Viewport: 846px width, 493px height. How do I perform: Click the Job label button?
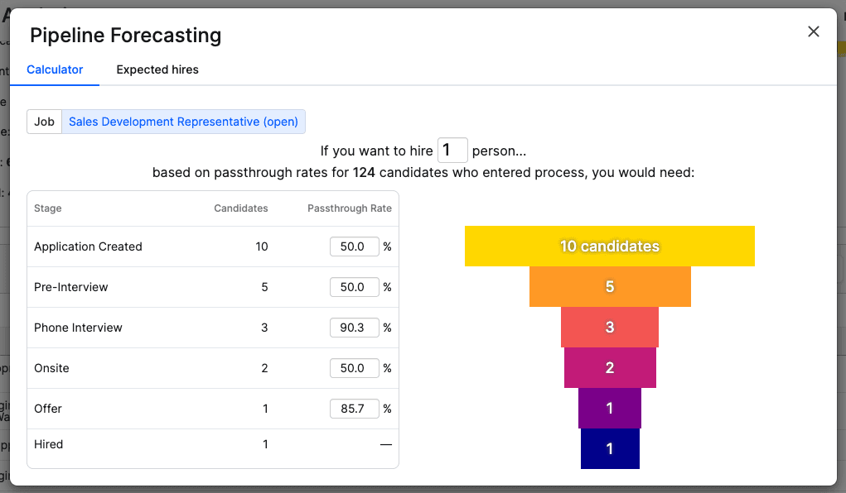pyautogui.click(x=44, y=122)
